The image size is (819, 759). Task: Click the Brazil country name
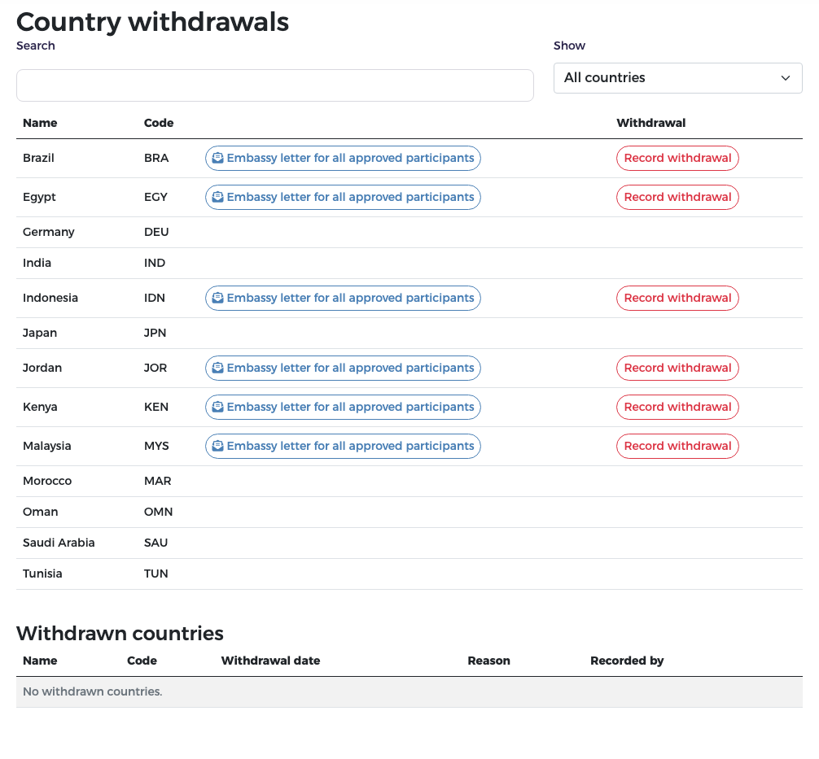pyautogui.click(x=38, y=158)
